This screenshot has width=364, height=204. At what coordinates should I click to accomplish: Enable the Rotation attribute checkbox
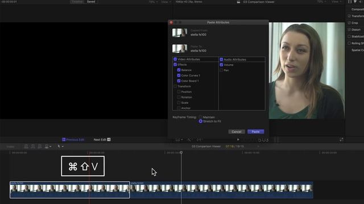[179, 97]
